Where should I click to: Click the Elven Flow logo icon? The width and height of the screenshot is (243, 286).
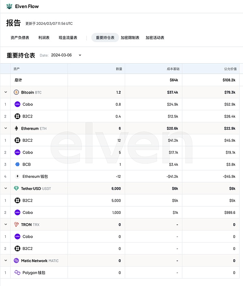click(x=9, y=6)
